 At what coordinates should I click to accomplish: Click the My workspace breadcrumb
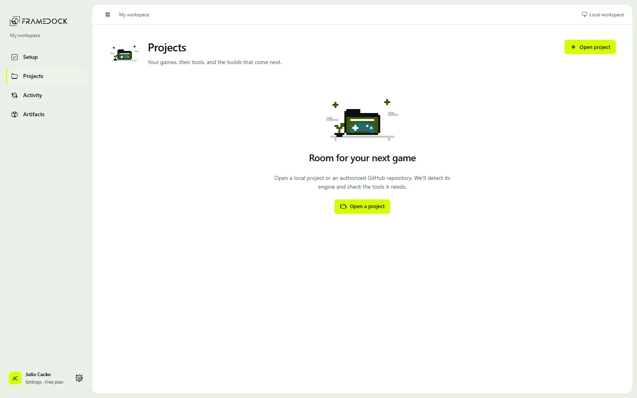134,15
